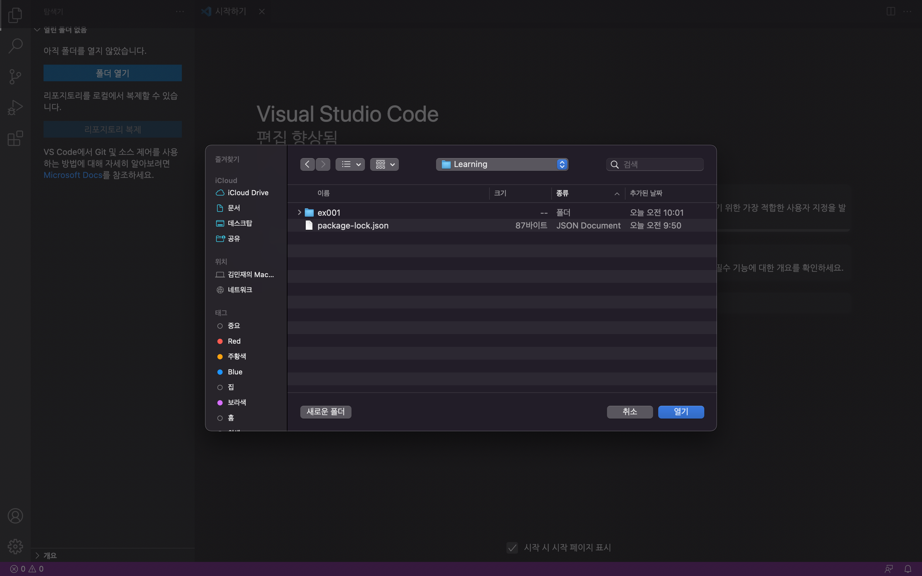Click the 새로운 폴더 button

[325, 412]
